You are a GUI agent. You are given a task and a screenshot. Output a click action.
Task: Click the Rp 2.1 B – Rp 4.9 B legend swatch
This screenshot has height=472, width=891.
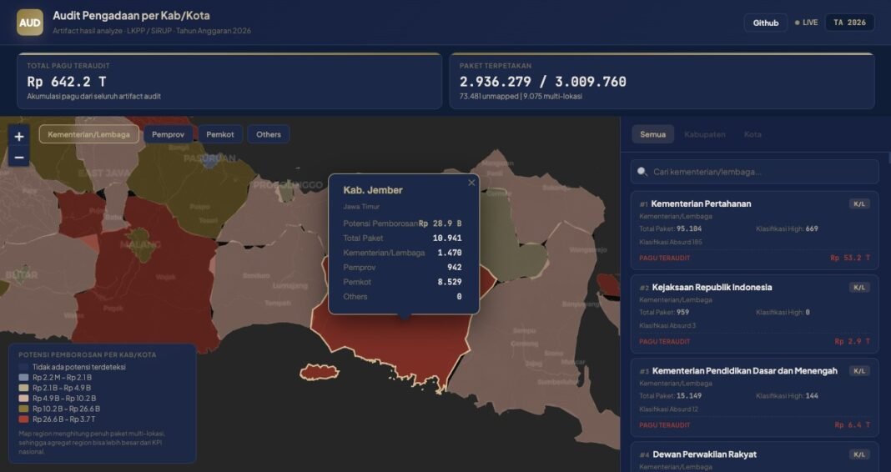23,388
